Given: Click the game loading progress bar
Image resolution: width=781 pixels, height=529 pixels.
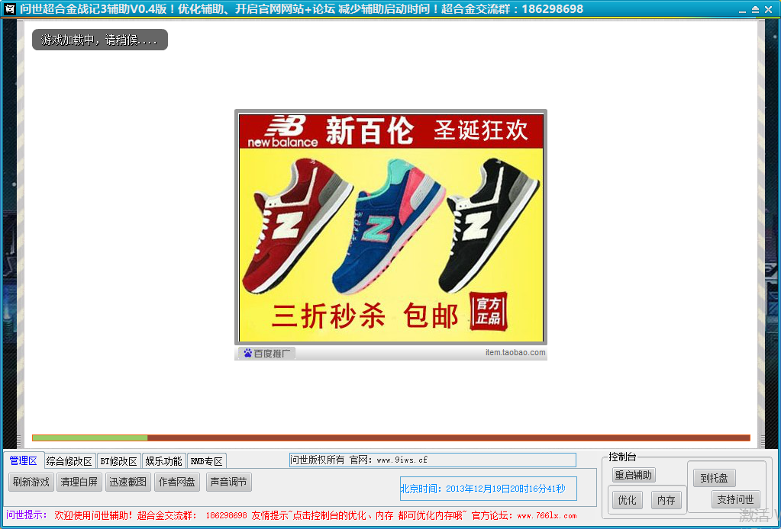Looking at the screenshot, I should click(391, 438).
